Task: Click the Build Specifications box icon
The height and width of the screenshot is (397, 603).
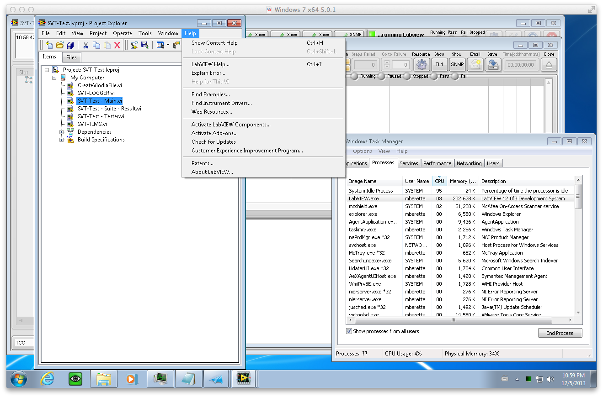Action: [x=70, y=140]
